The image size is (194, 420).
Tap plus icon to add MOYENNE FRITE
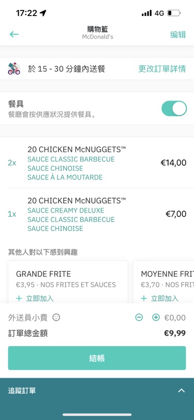click(x=144, y=298)
